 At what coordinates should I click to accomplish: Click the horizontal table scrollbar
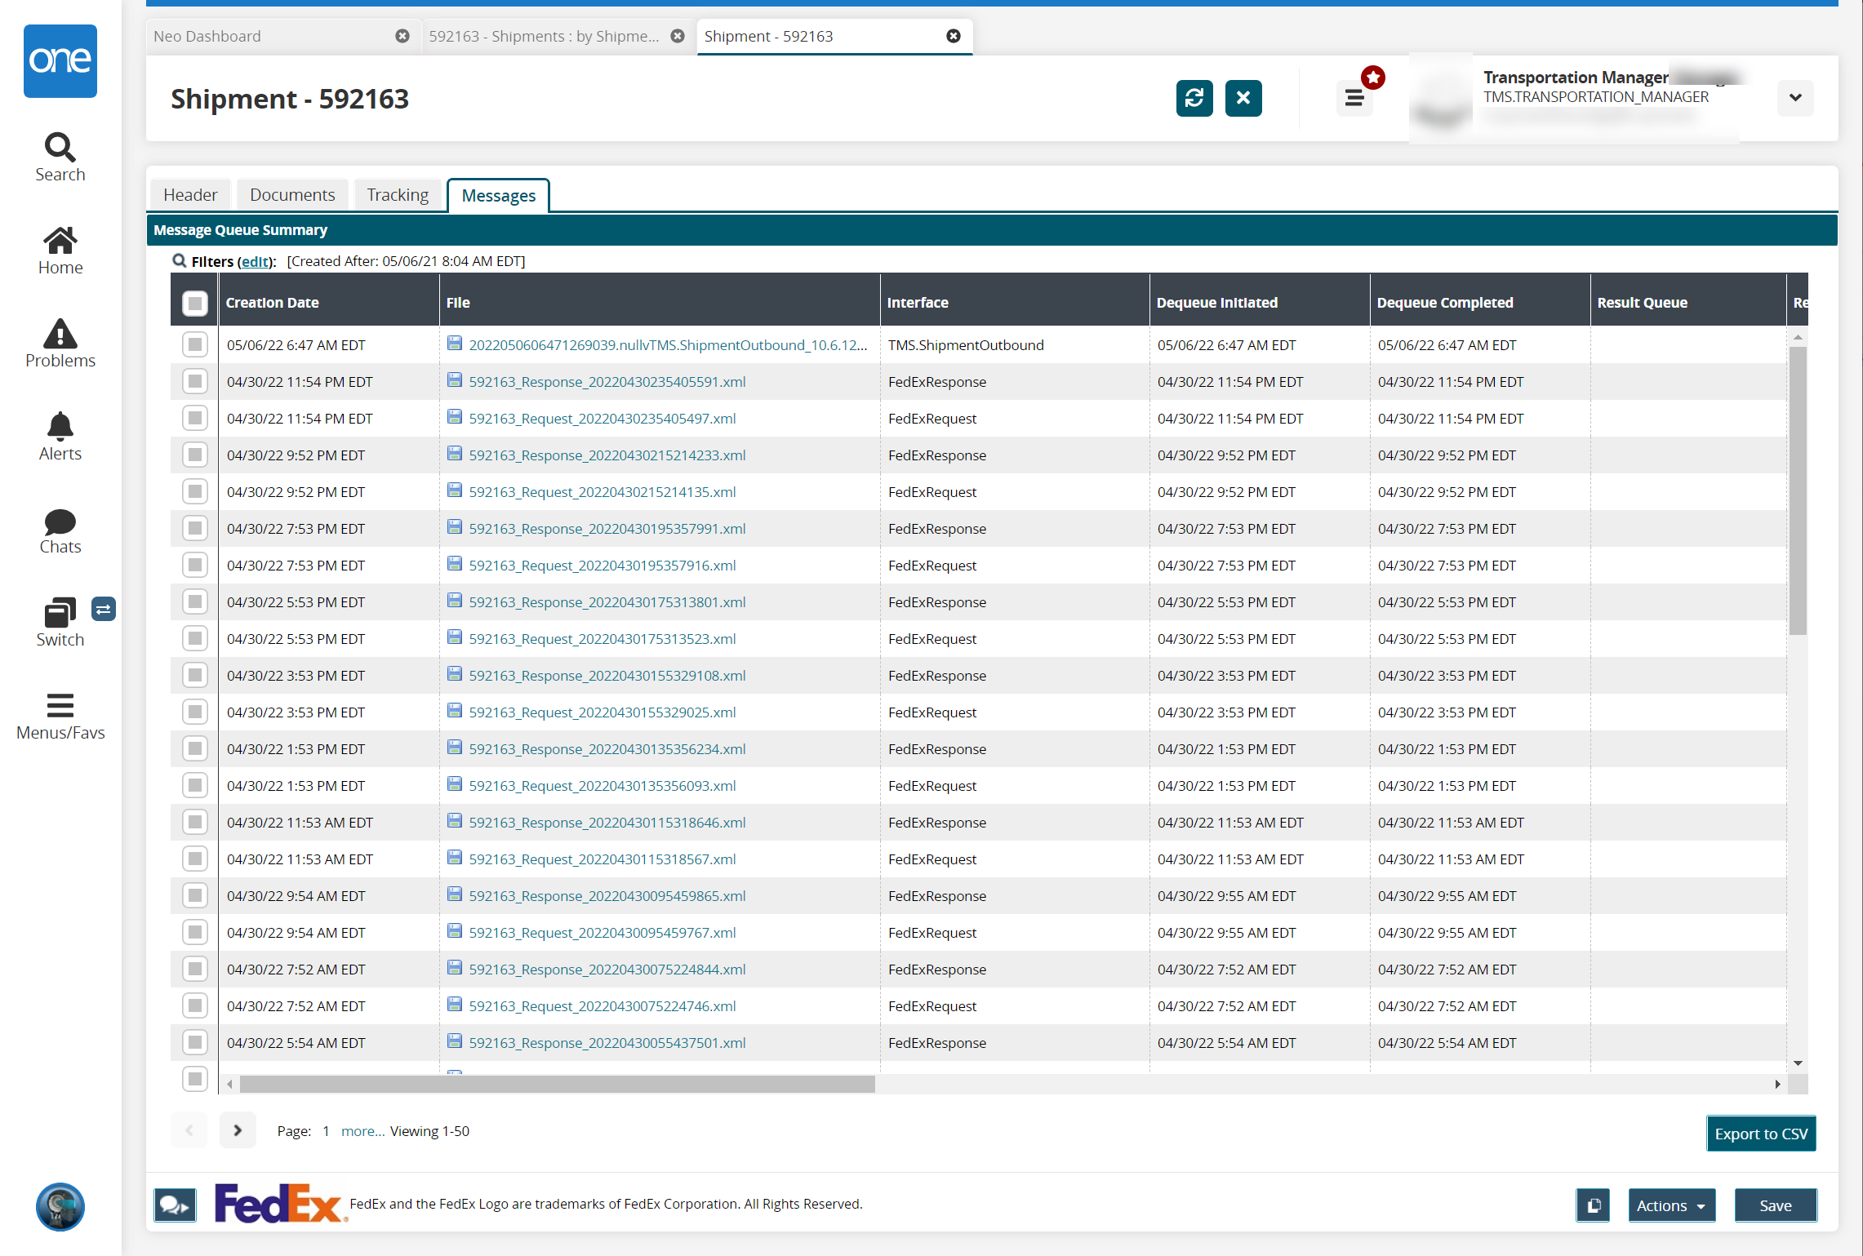(x=557, y=1084)
